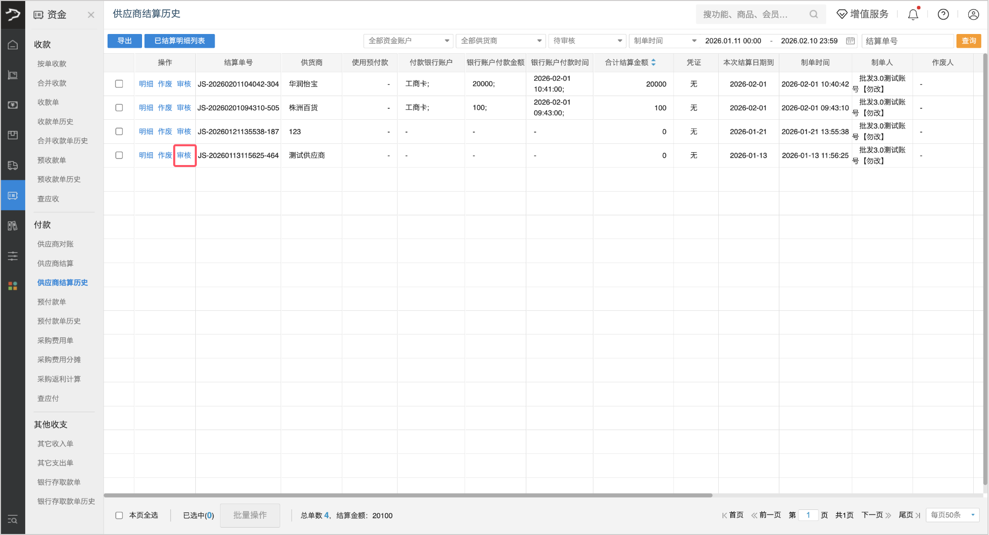Check the box for 华润怡宝 row

119,84
